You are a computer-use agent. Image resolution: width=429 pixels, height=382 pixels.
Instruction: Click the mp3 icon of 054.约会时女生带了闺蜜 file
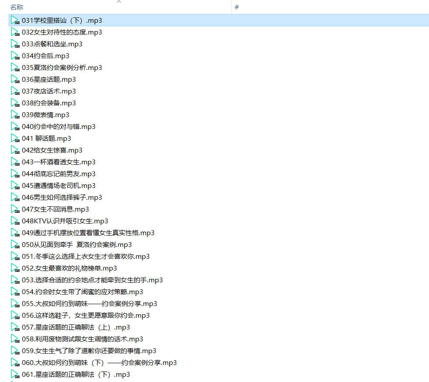pyautogui.click(x=15, y=291)
